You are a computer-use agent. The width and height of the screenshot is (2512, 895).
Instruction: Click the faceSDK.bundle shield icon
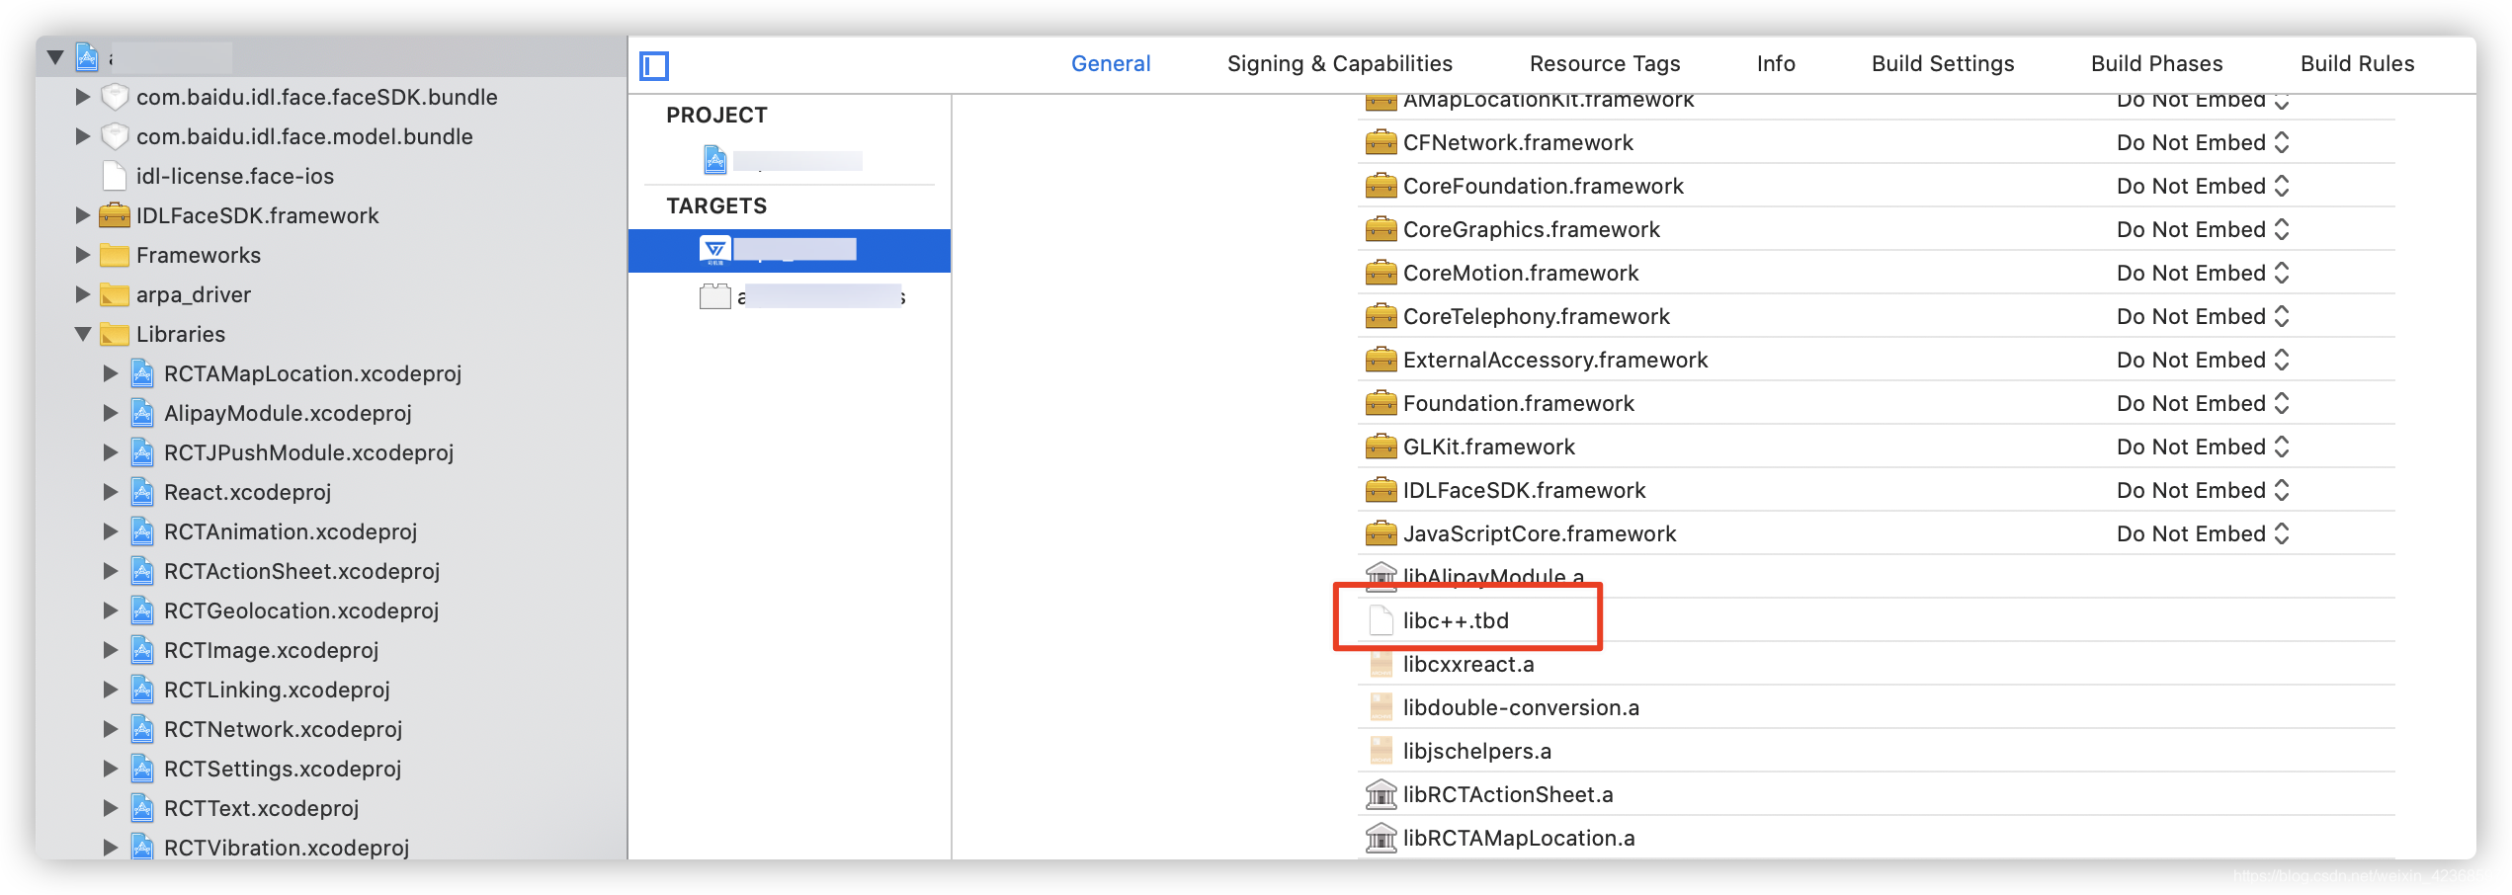tap(116, 97)
